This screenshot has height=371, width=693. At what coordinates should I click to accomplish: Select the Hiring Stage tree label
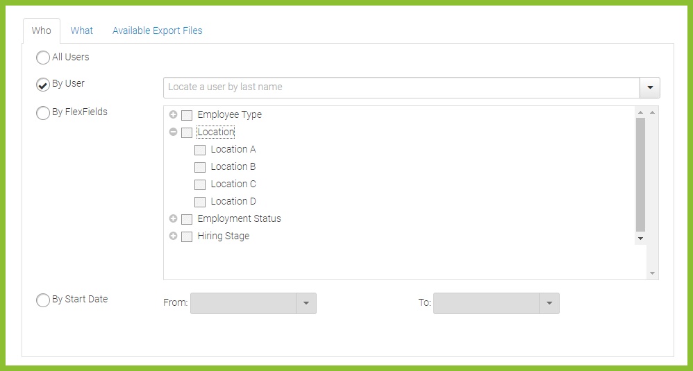click(x=223, y=236)
